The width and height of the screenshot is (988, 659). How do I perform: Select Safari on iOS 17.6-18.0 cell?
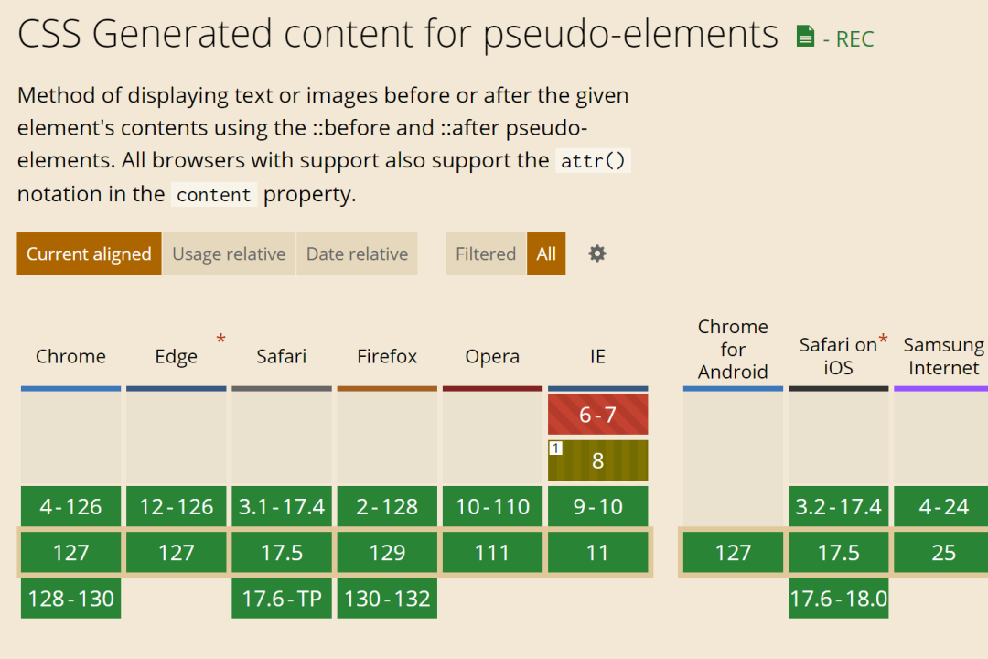839,598
